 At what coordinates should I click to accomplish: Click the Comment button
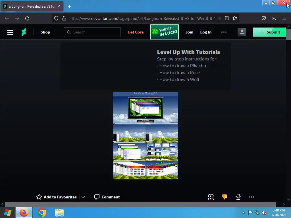(x=107, y=197)
